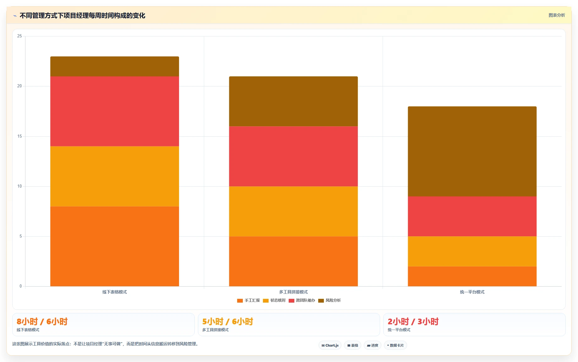The image size is (578, 362).
Task: Click the 多工具拼接模式 caption in the second card
Action: coord(215,330)
